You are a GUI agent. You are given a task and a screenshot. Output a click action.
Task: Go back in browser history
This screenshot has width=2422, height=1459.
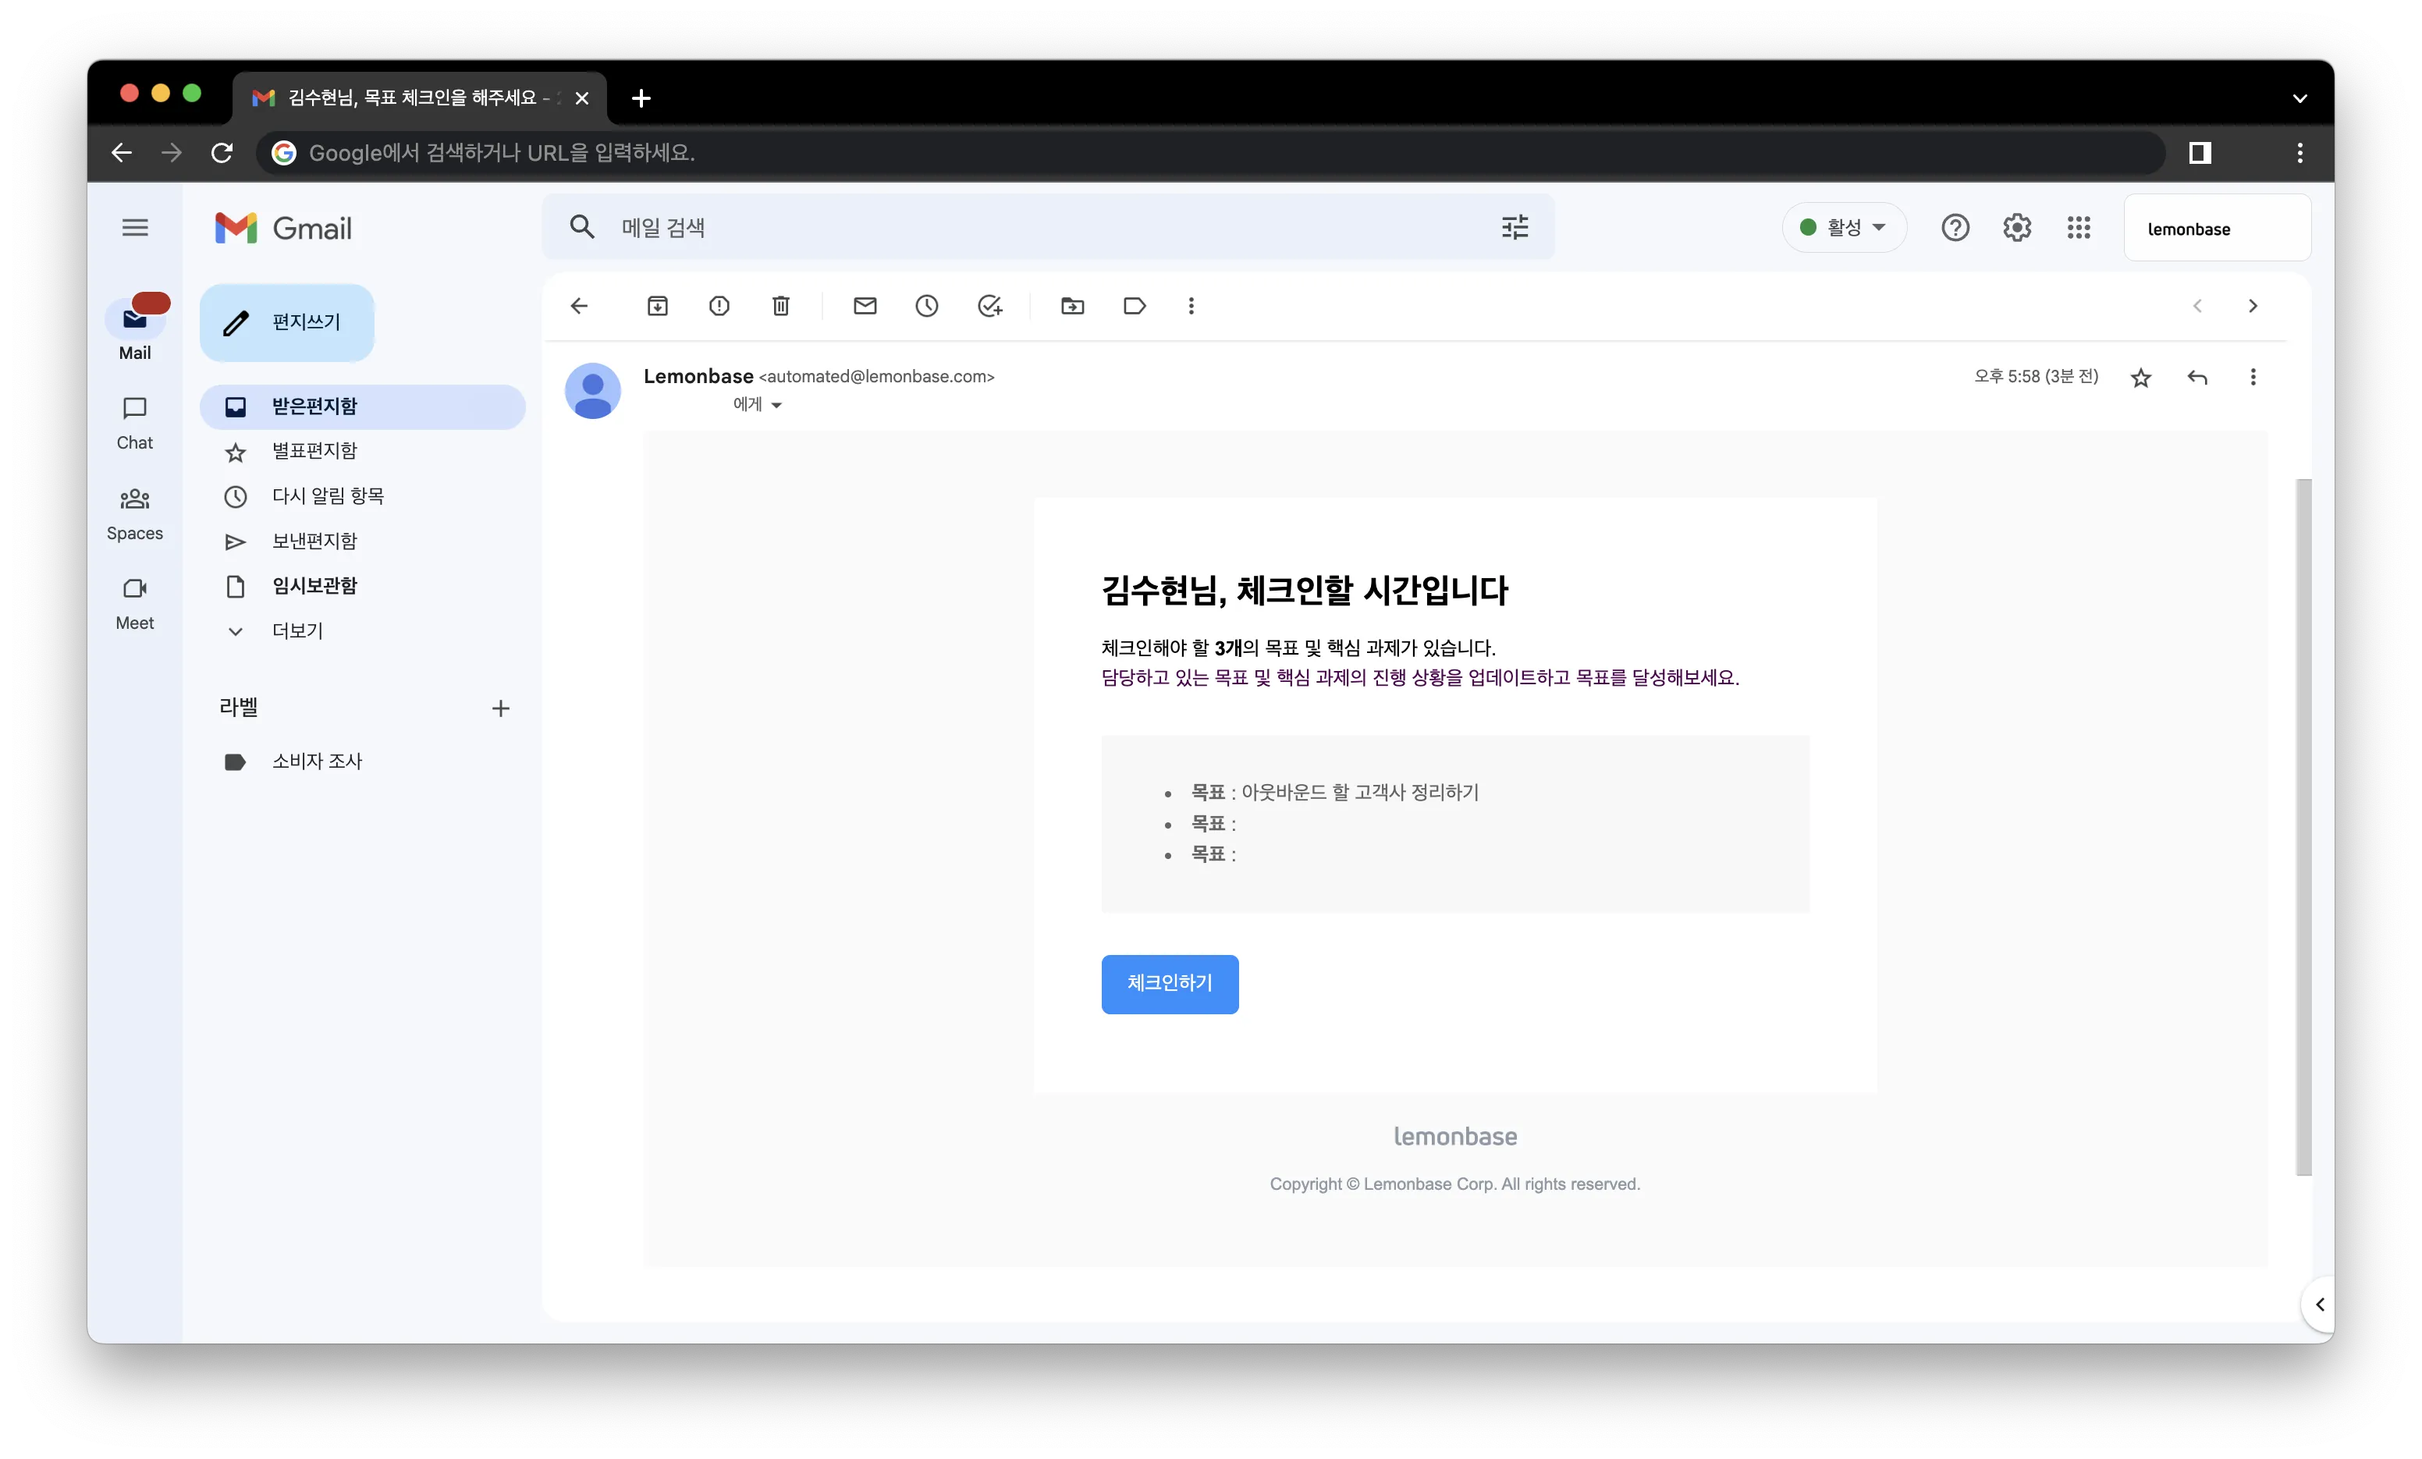pyautogui.click(x=121, y=152)
